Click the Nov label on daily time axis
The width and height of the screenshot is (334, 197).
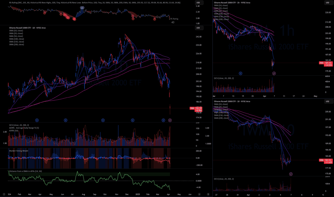pyautogui.click(x=117, y=194)
